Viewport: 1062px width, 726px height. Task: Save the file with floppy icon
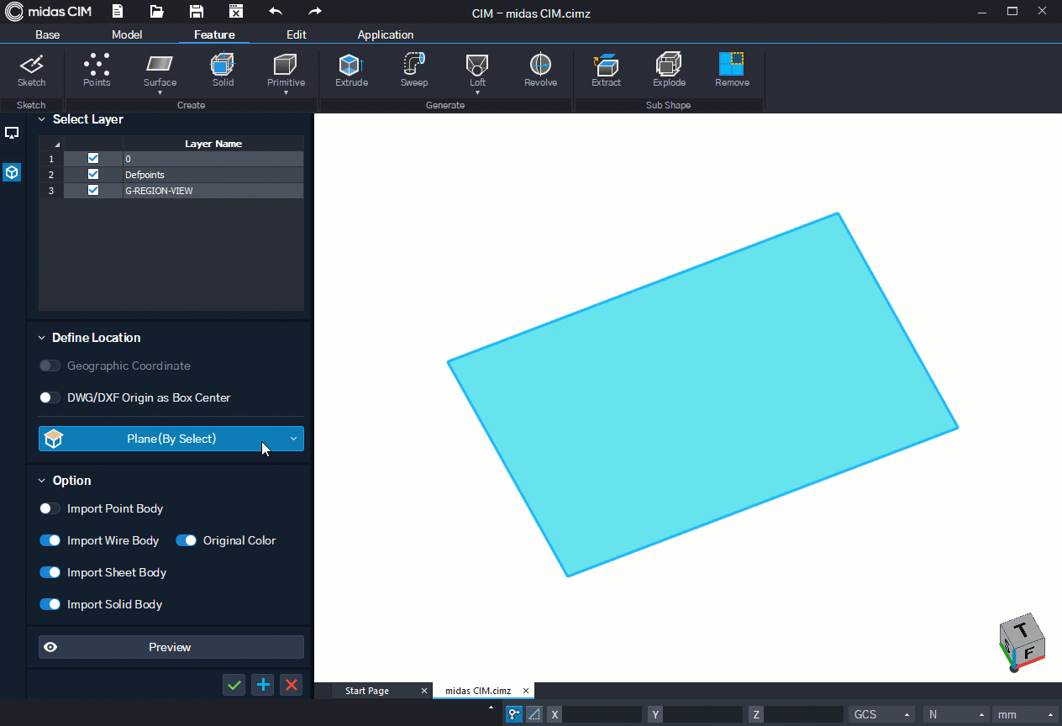197,12
